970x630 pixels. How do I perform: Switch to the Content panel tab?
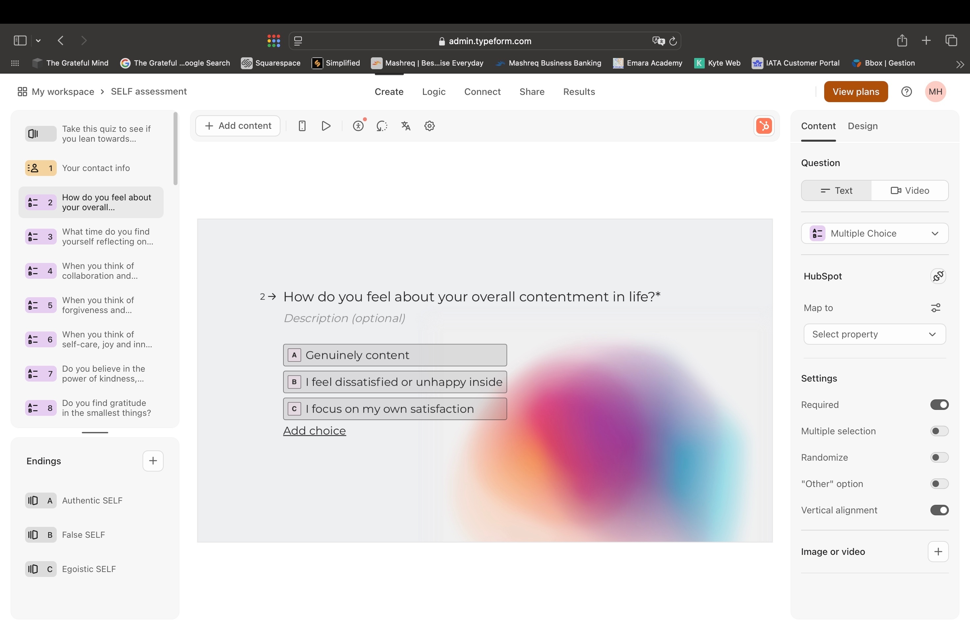(x=818, y=126)
